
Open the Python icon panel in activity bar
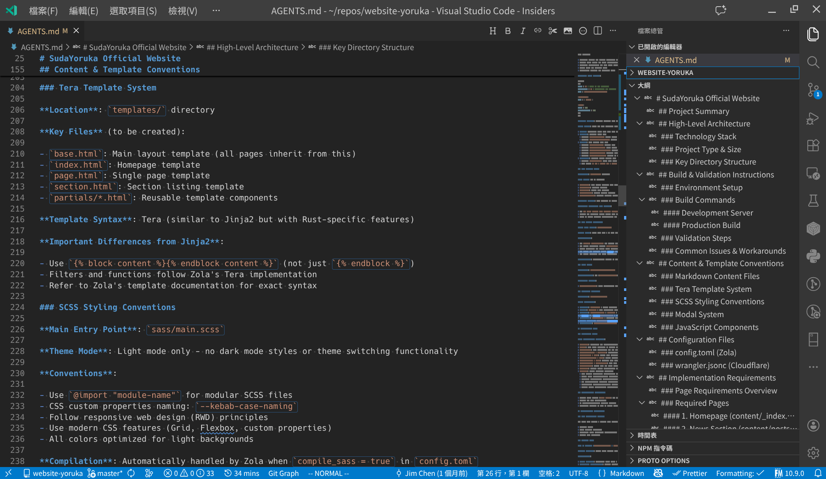[813, 256]
